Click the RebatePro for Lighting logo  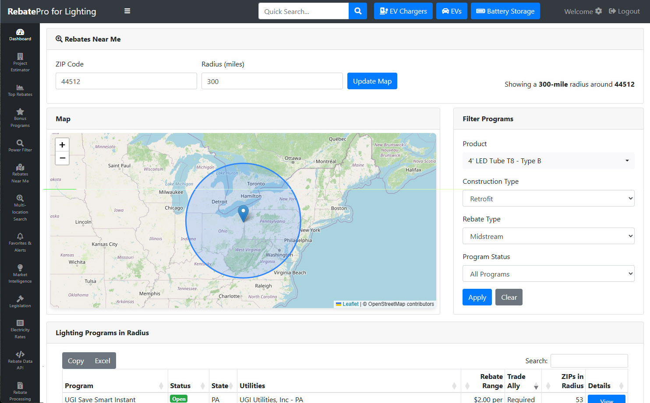(52, 11)
